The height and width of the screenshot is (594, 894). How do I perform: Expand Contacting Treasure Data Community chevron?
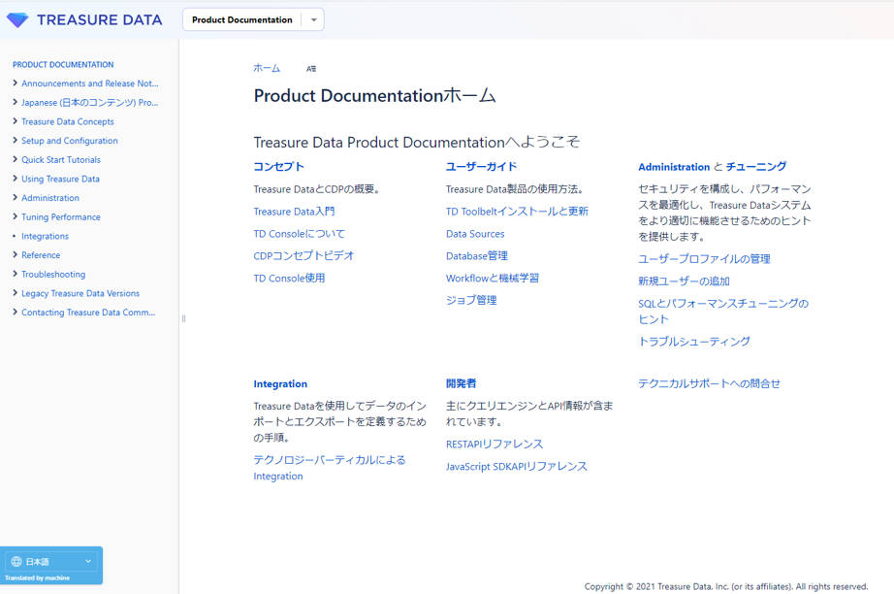tap(15, 313)
